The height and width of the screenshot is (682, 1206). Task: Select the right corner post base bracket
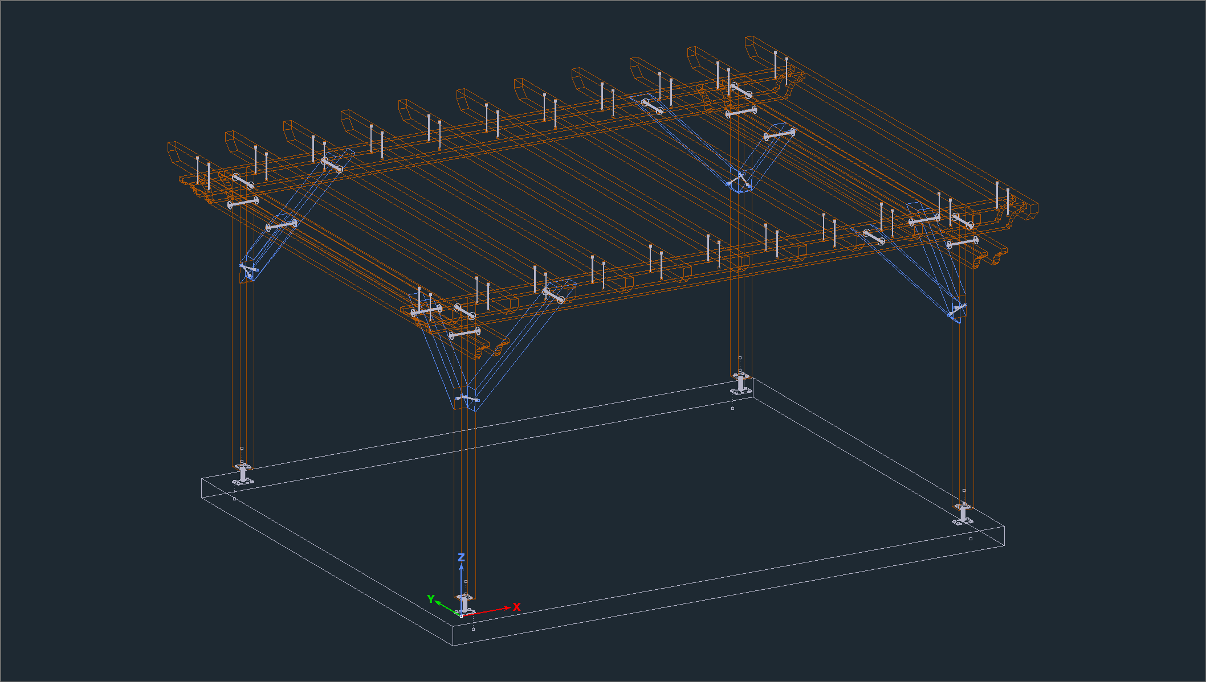pyautogui.click(x=963, y=514)
